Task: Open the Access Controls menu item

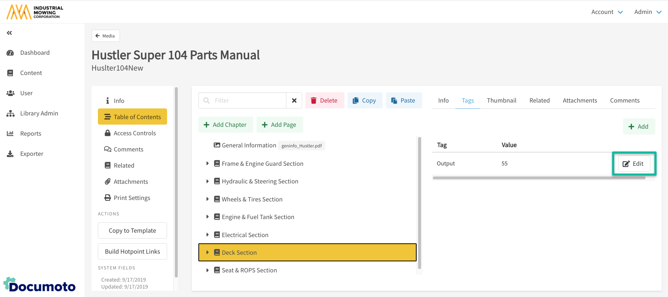Action: click(134, 133)
